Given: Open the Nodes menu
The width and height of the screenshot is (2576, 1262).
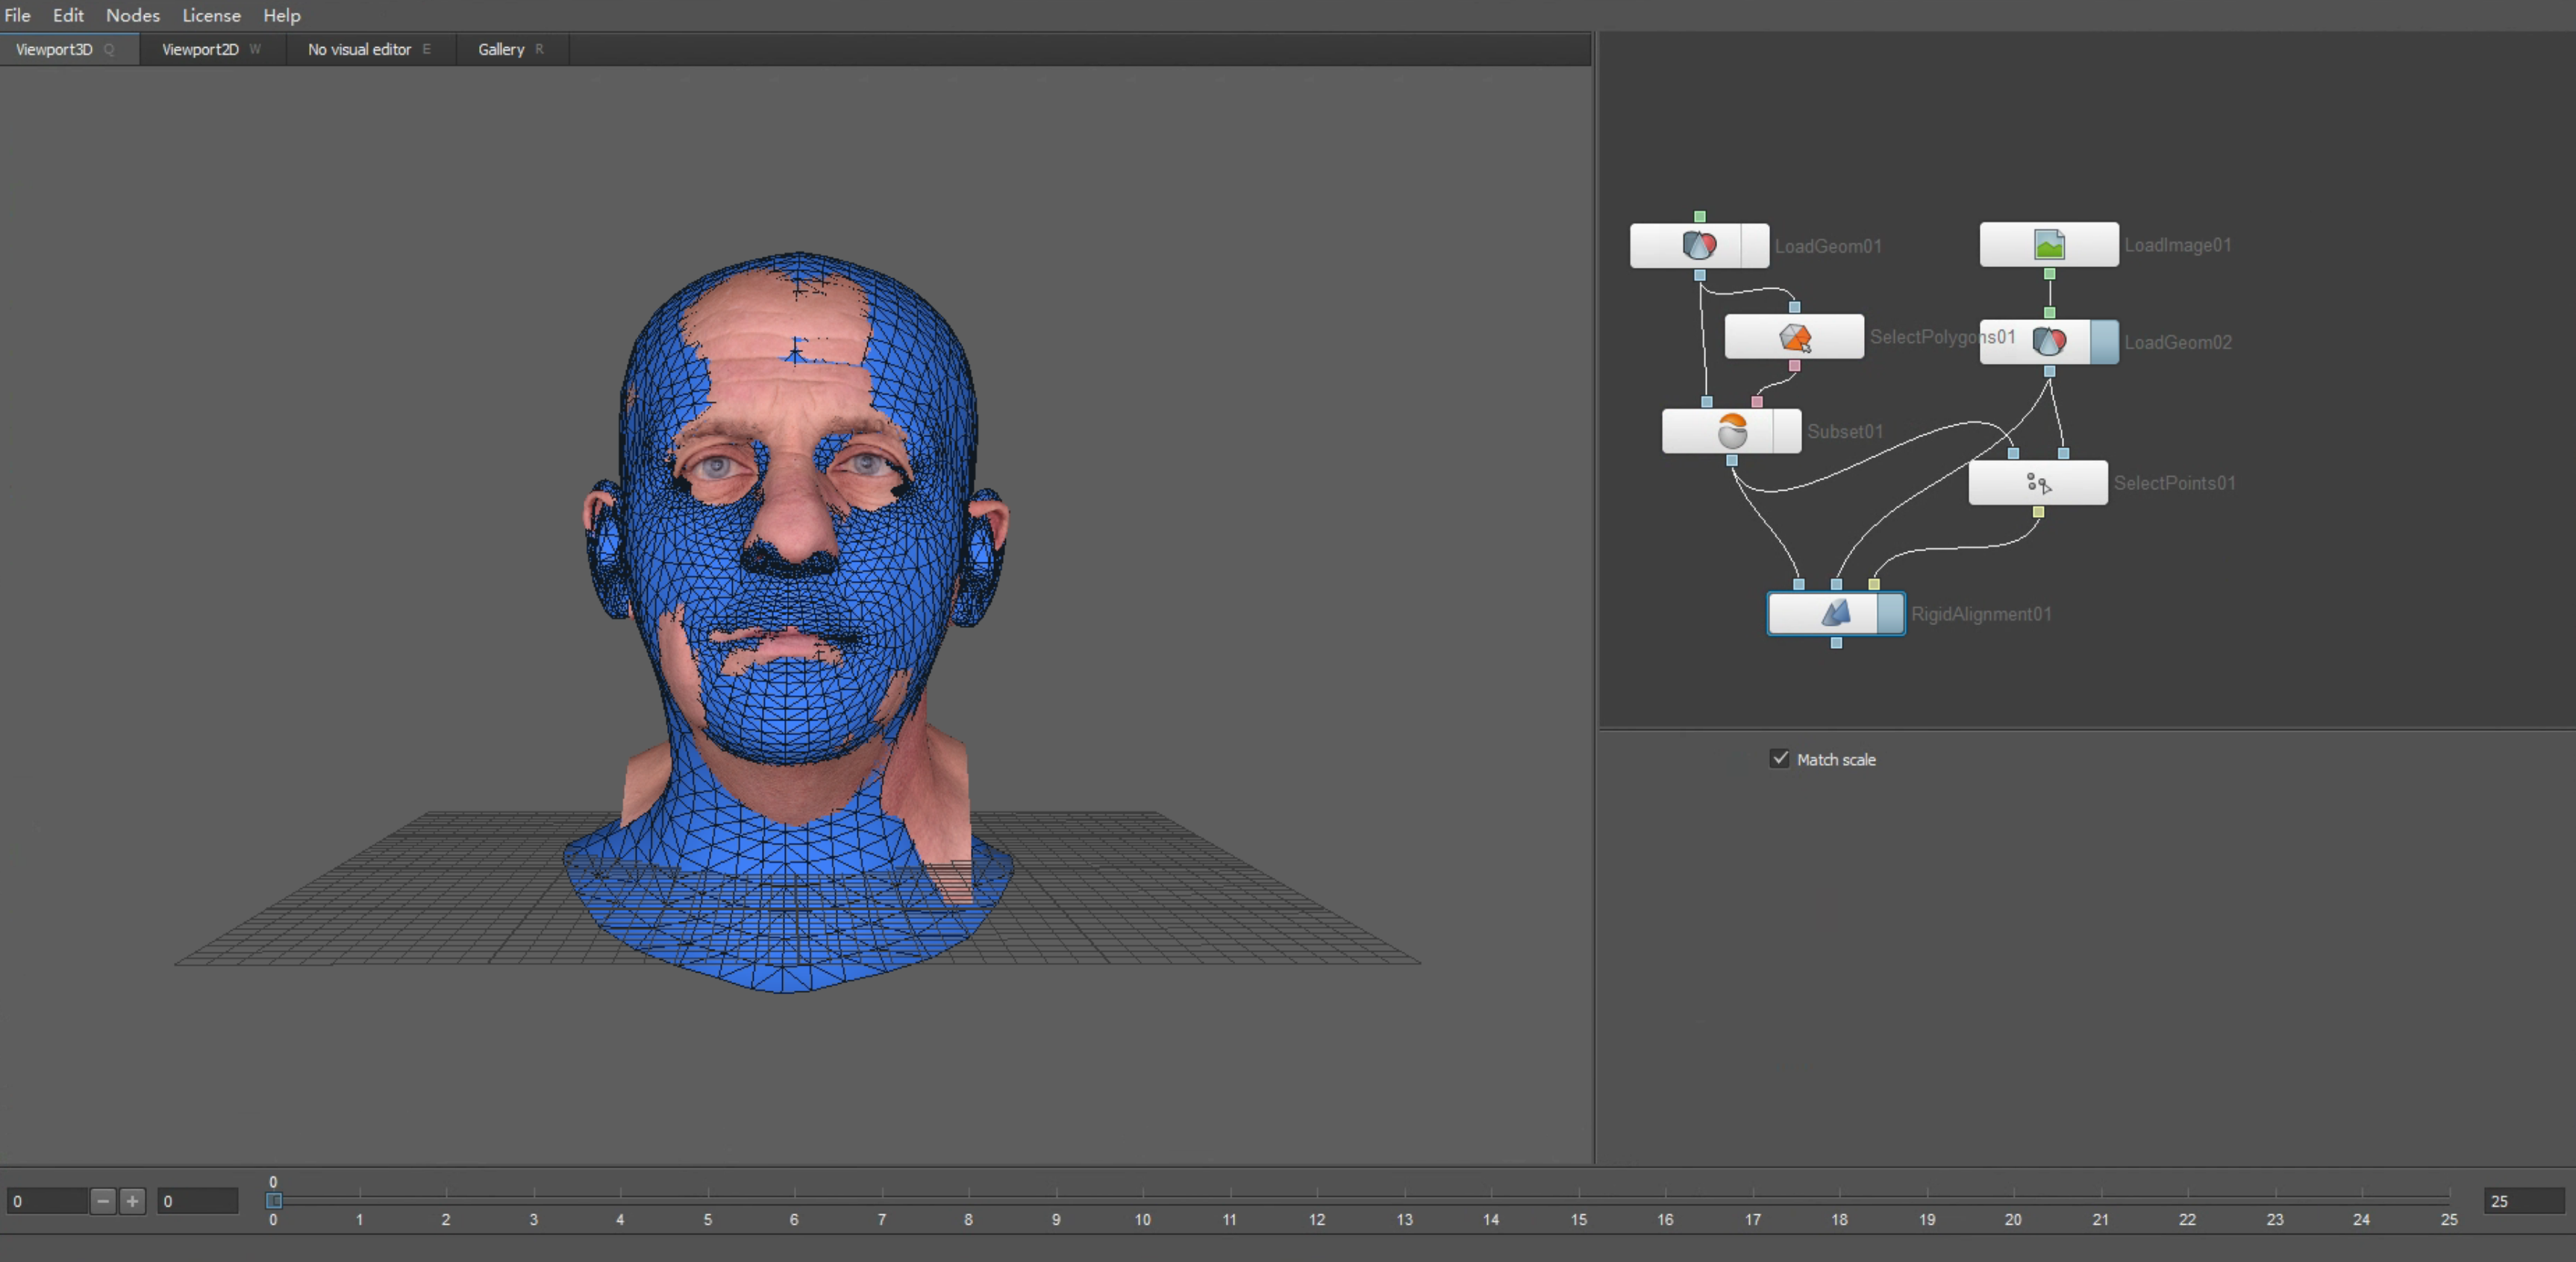Looking at the screenshot, I should pos(132,15).
